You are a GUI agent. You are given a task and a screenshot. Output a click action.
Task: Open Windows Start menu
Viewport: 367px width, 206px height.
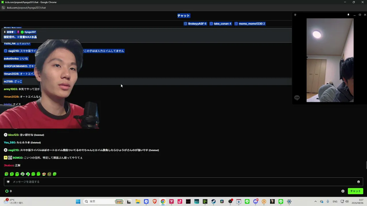pos(78,201)
